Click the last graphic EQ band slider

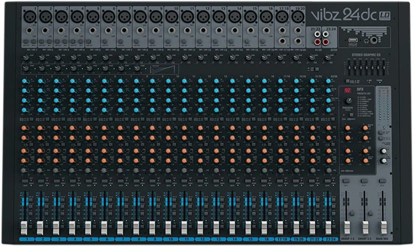pos(384,68)
